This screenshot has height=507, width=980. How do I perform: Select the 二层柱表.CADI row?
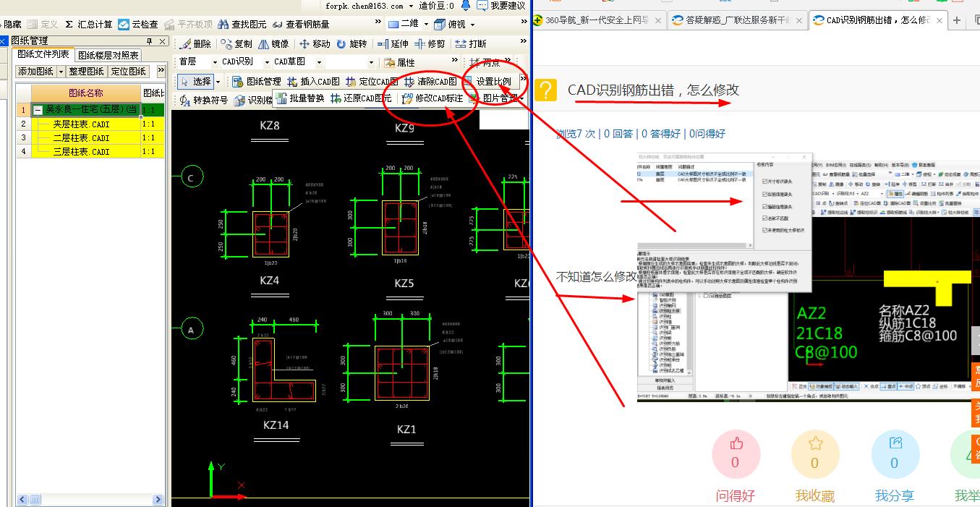click(x=90, y=137)
